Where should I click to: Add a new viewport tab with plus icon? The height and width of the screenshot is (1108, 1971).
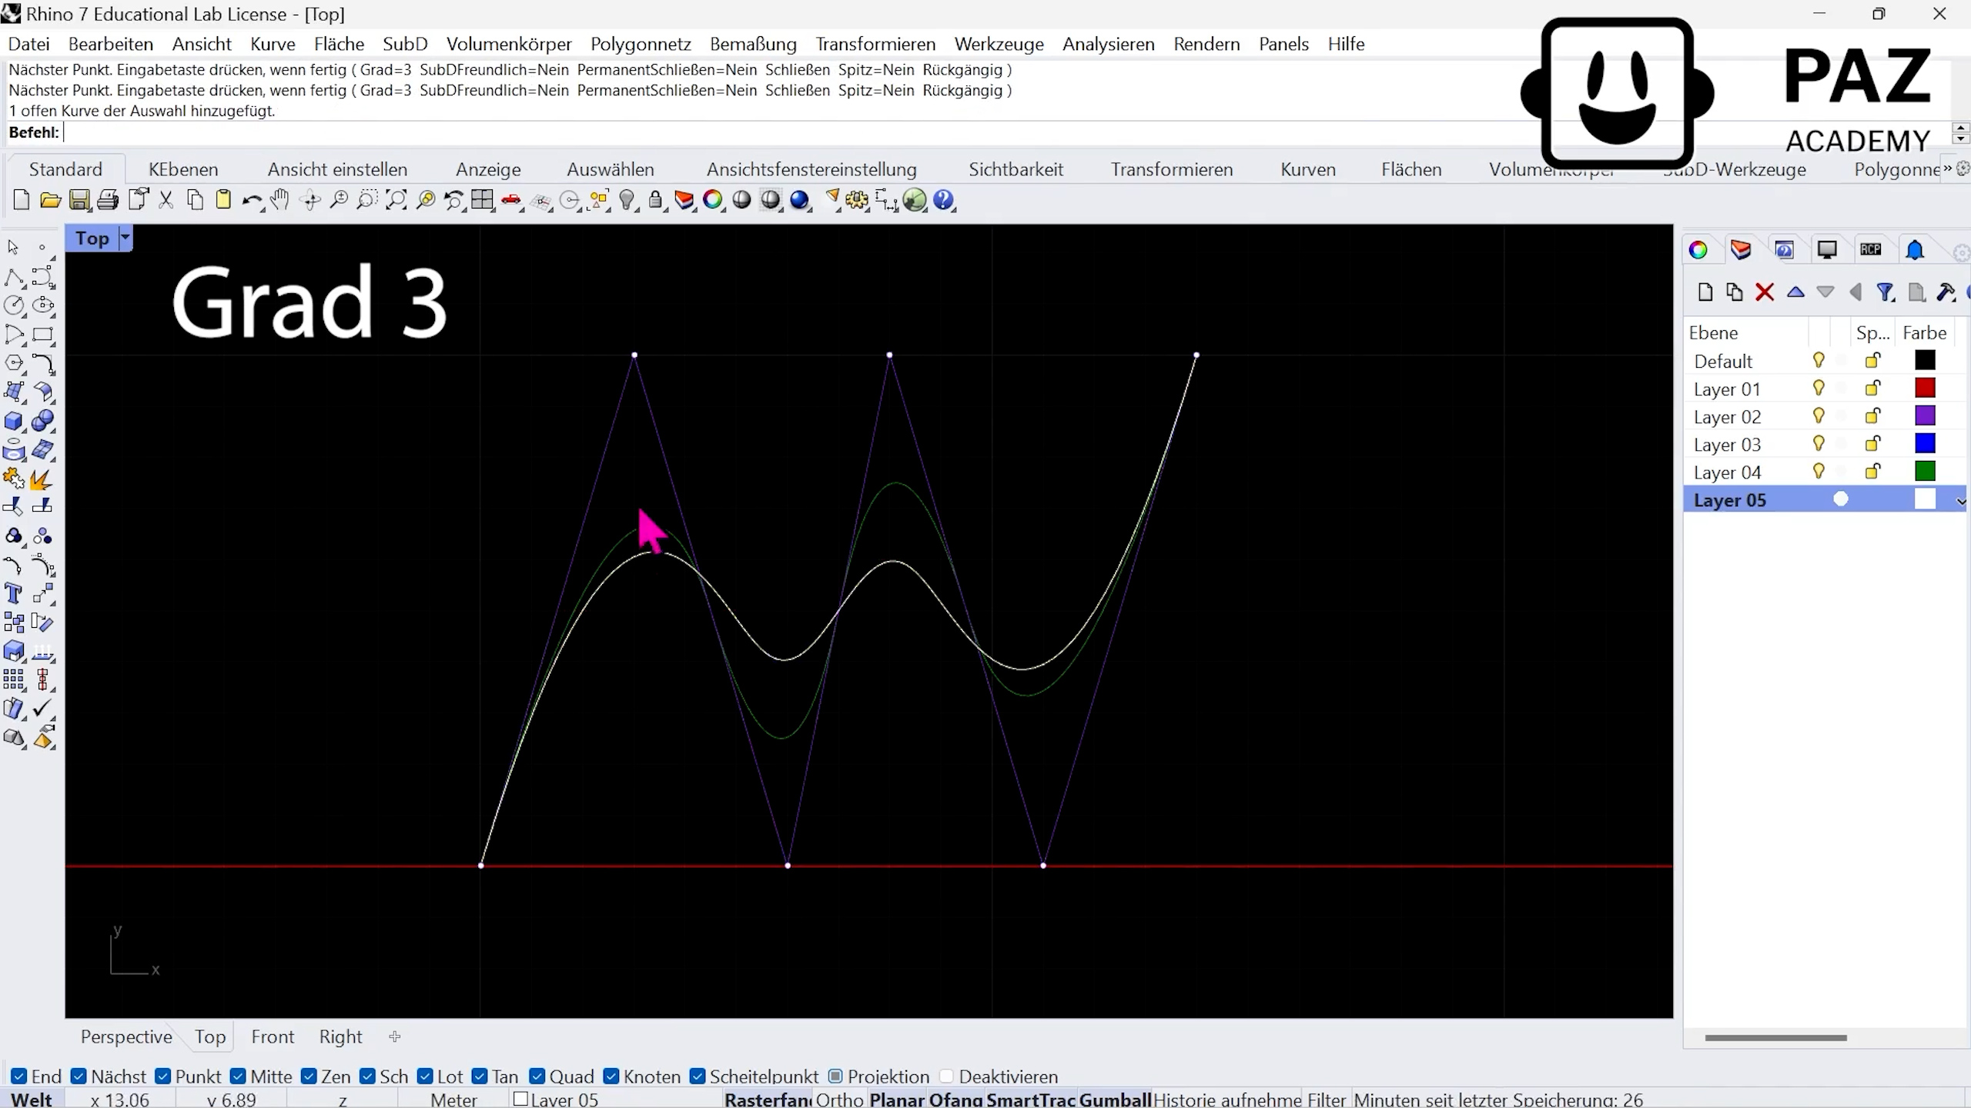tap(395, 1036)
